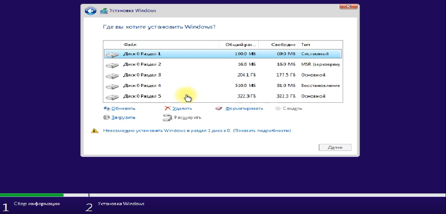Click the star icon beside Создать
Image resolution: width=446 pixels, height=214 pixels.
pyautogui.click(x=278, y=109)
